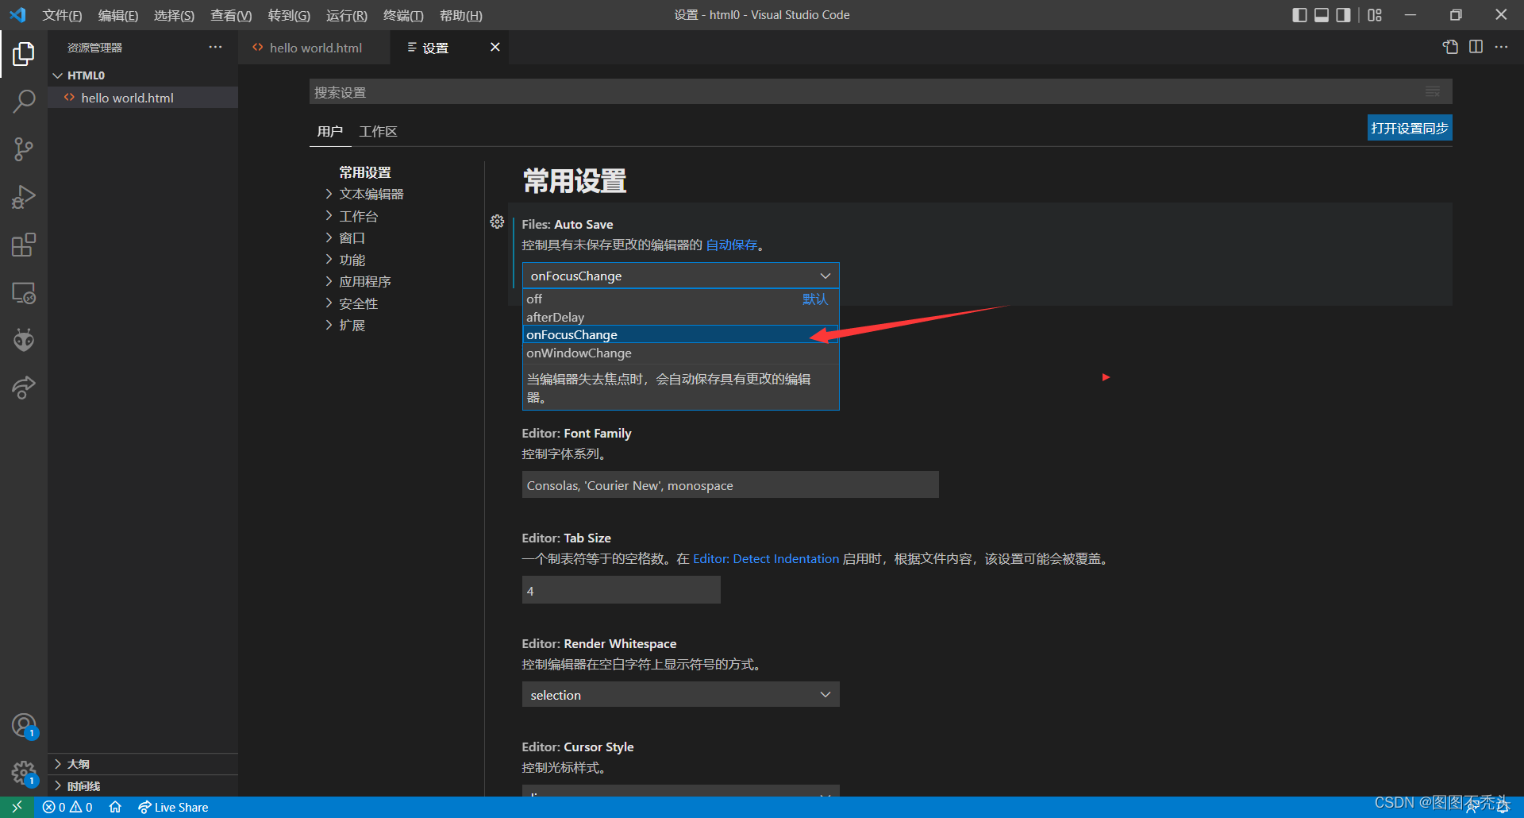Open the 文件(F) menu
The image size is (1524, 818).
pos(62,15)
